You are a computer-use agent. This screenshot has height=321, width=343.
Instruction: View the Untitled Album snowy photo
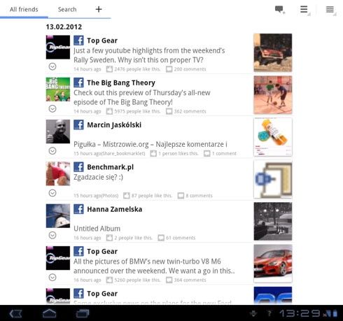point(273,222)
